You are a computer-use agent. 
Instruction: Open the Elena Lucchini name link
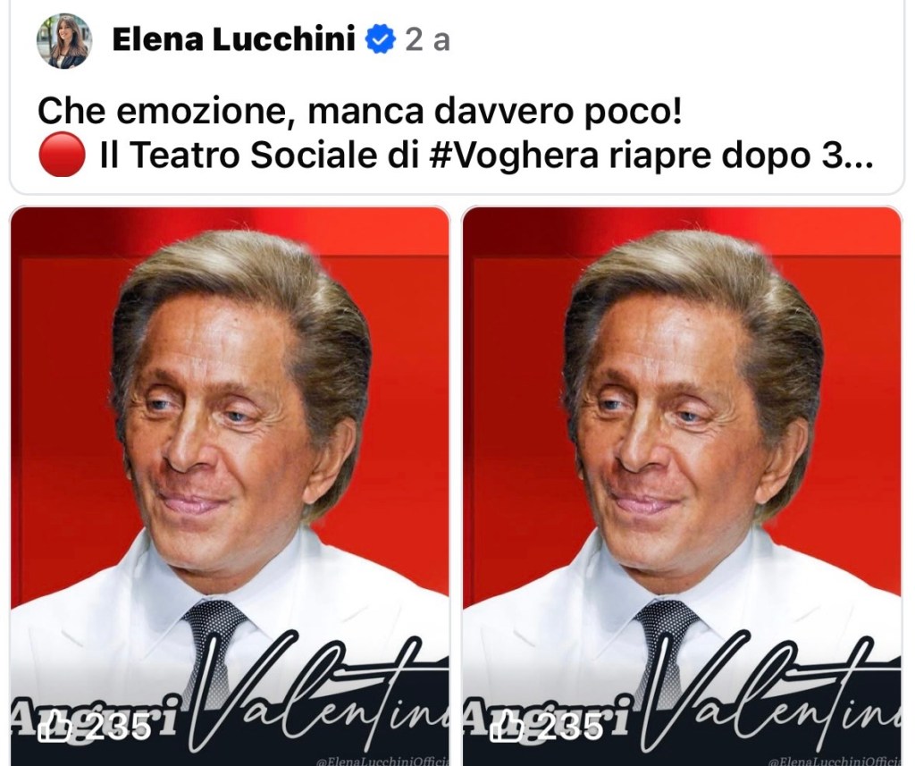pos(233,39)
